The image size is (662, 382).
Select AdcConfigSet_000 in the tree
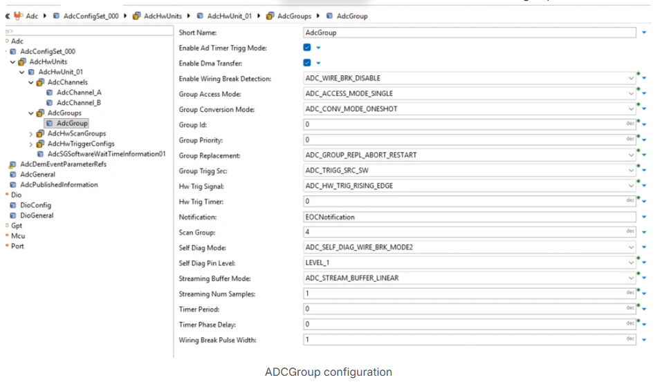[x=48, y=51]
